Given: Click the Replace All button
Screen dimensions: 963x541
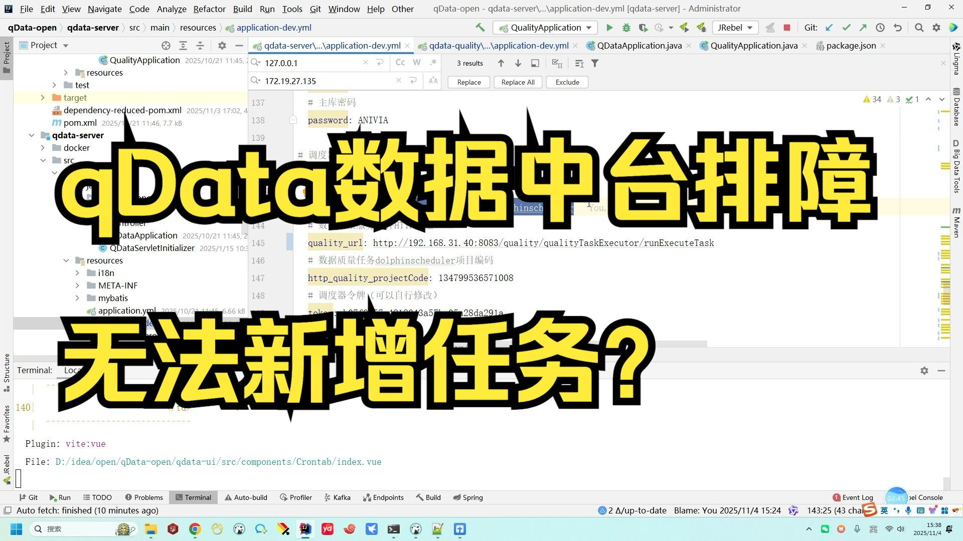Looking at the screenshot, I should point(518,82).
